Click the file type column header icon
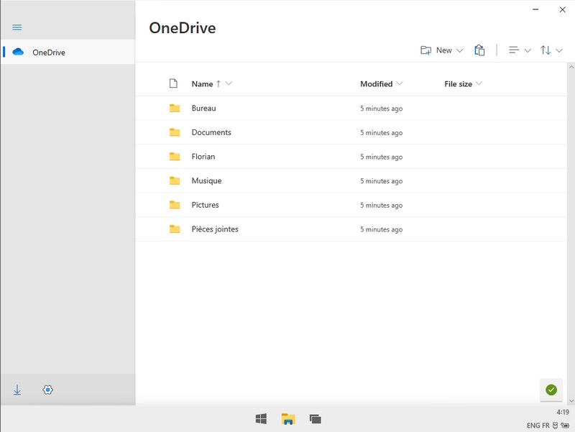Image resolution: width=575 pixels, height=432 pixels. (x=173, y=84)
